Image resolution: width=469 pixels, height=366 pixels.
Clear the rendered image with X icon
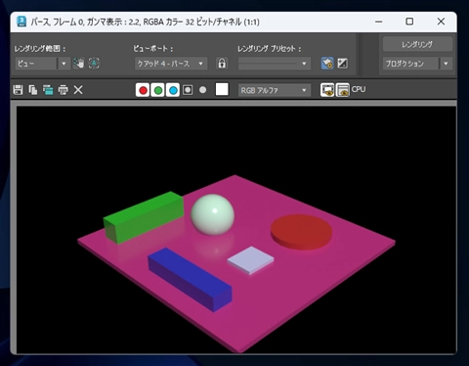78,90
